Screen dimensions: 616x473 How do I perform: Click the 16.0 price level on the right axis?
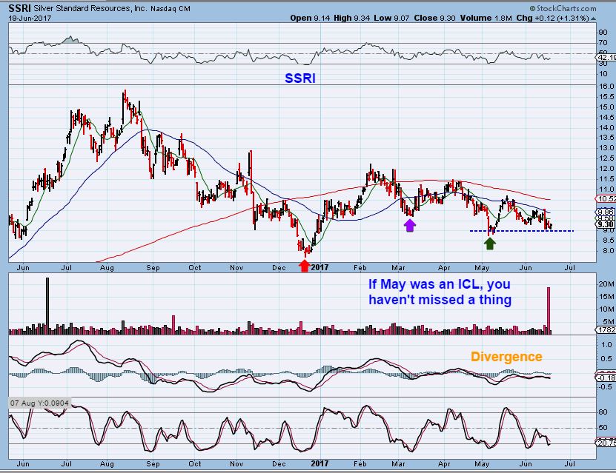tap(606, 87)
